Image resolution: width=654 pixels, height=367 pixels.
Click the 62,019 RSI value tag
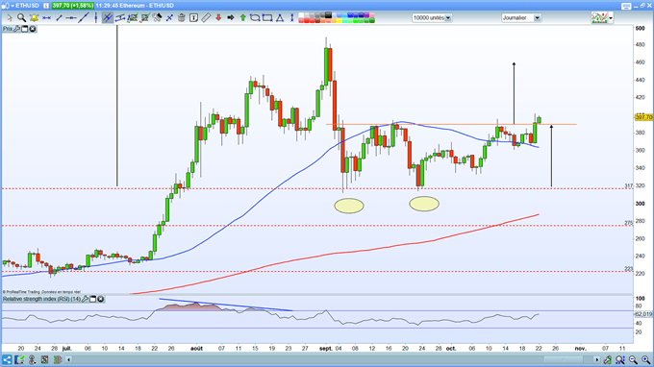(x=643, y=314)
